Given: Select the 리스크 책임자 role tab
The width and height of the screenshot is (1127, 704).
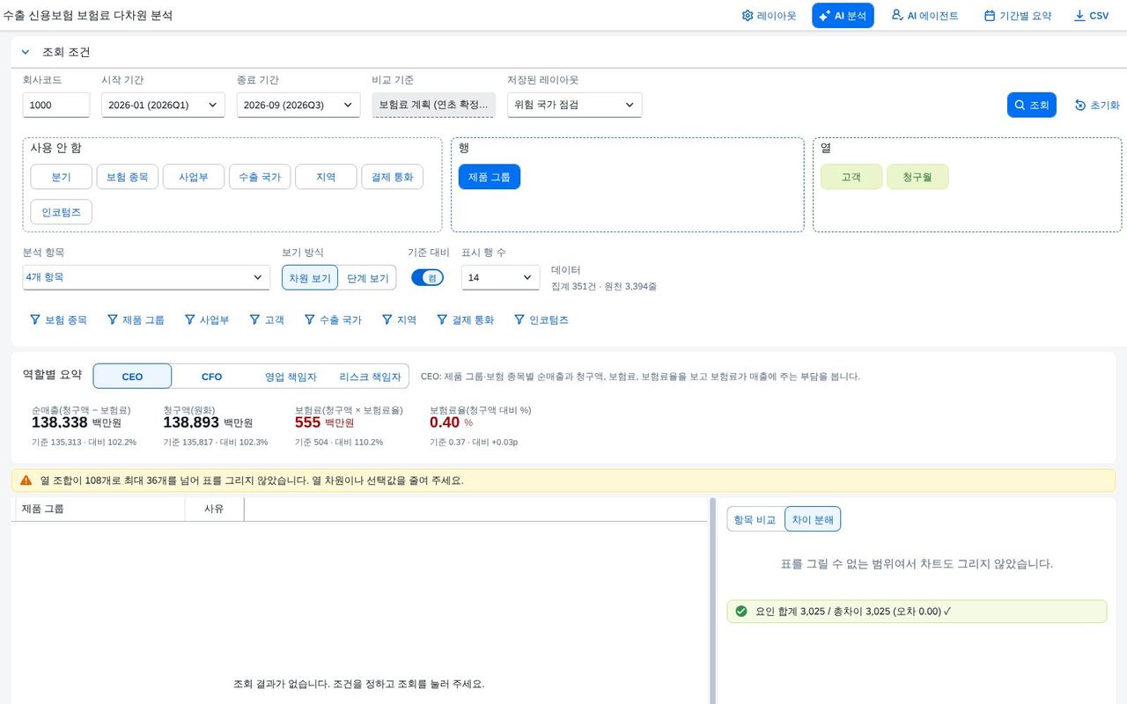Looking at the screenshot, I should tap(370, 377).
